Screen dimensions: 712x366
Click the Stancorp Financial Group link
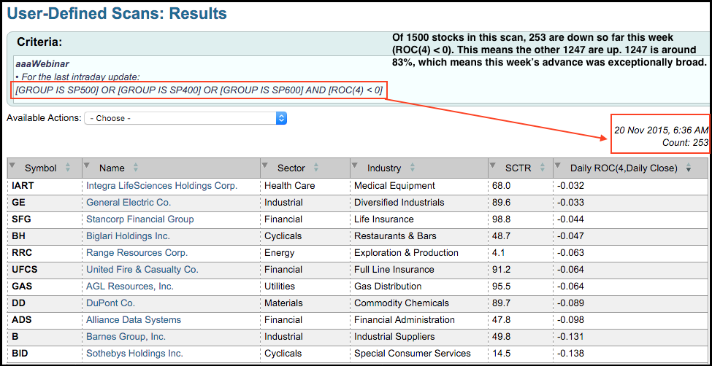(139, 219)
